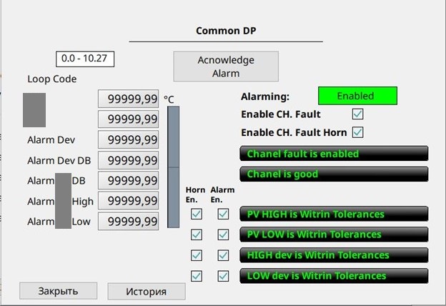
Task: Toggle the Enable CH. Fault Horn checkbox
Action: [x=357, y=132]
